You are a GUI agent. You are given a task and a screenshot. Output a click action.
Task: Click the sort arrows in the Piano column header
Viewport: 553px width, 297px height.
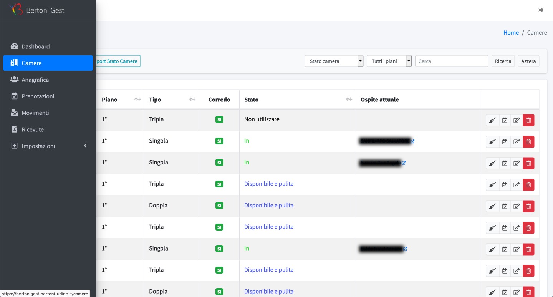click(137, 100)
